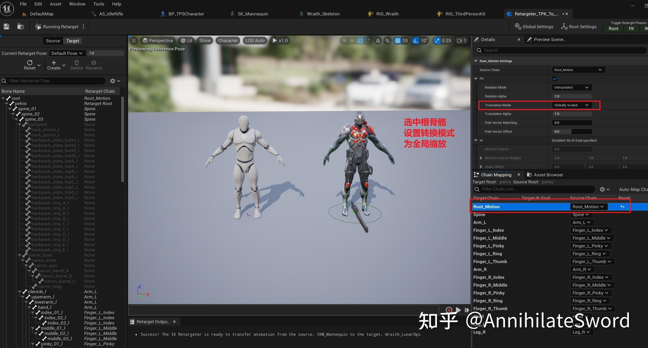Adjust the Pole Vector Offset slider
This screenshot has height=348, width=648.
[572, 131]
